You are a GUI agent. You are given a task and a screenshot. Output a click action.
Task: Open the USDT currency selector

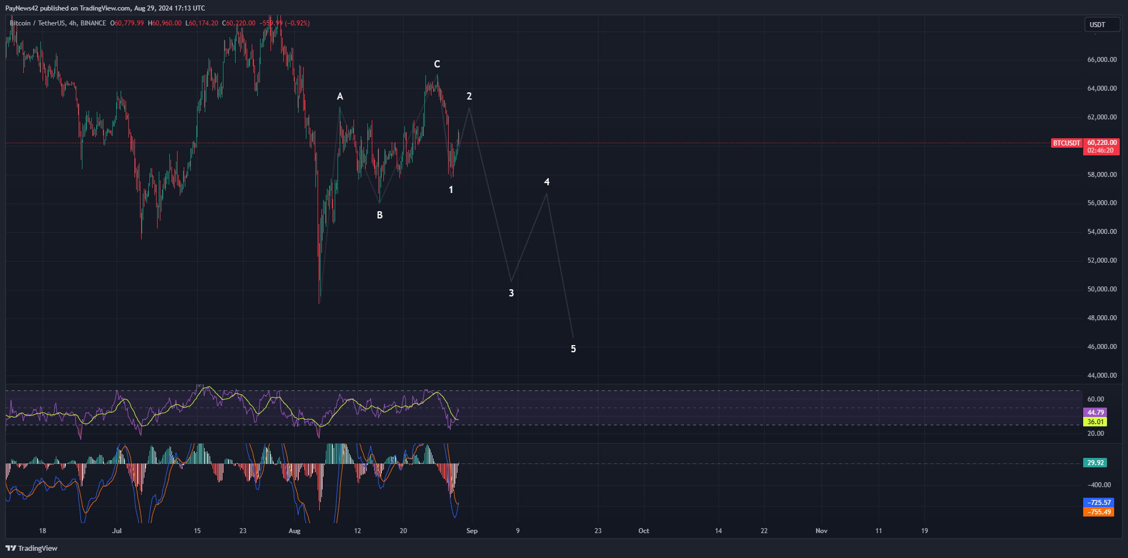click(x=1102, y=24)
